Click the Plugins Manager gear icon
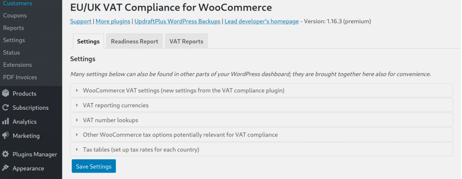462x179 pixels. [5, 154]
